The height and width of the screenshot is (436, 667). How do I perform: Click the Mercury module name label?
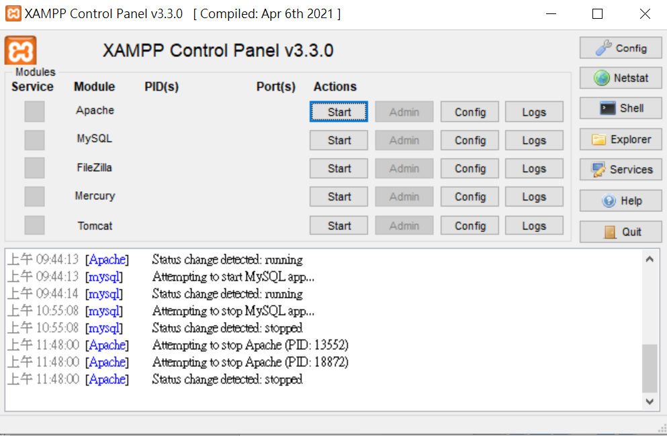95,196
